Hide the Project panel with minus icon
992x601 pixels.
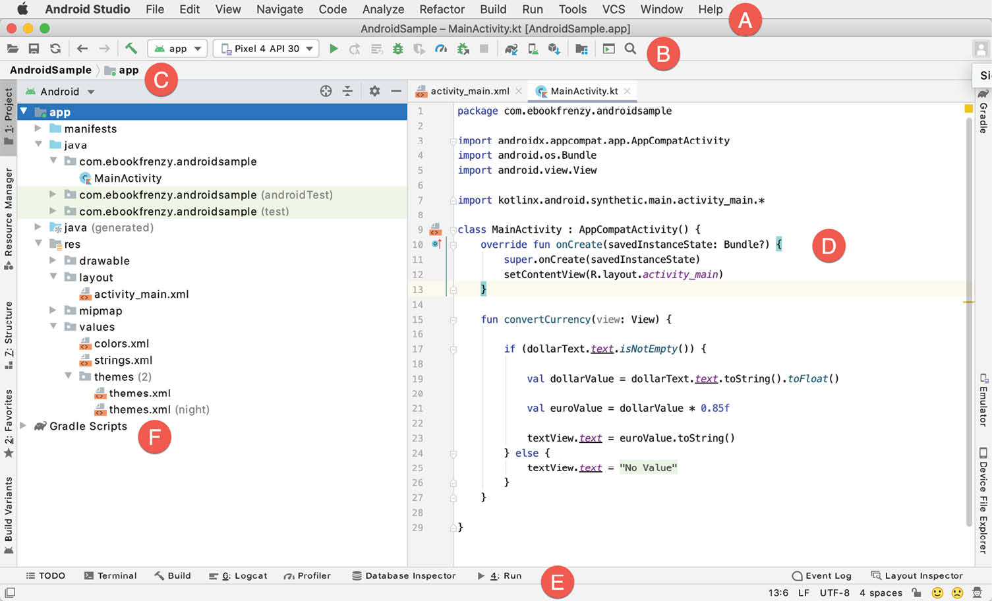(x=396, y=92)
